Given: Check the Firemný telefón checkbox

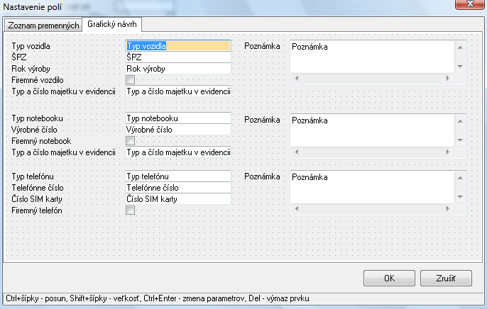Looking at the screenshot, I should 130,210.
